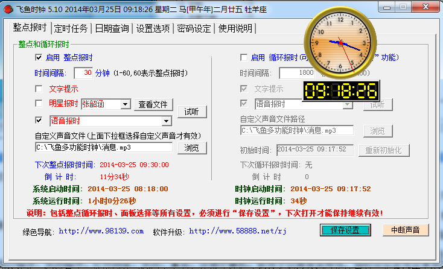Switch to the 整点报时 tab
443x269 pixels.
[30, 28]
